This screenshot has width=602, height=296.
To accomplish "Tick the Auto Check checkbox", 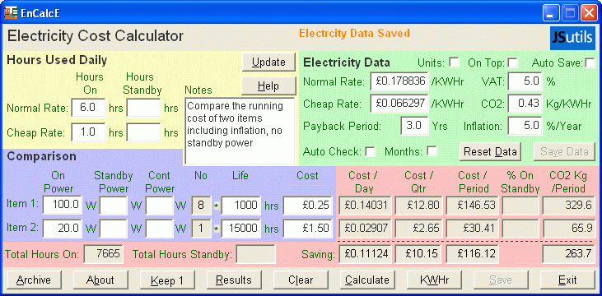I will click(370, 151).
